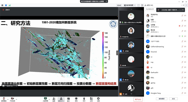The image size is (188, 102).
Task: Open the share screen (共享屏幕) tool
Action: point(45,99)
